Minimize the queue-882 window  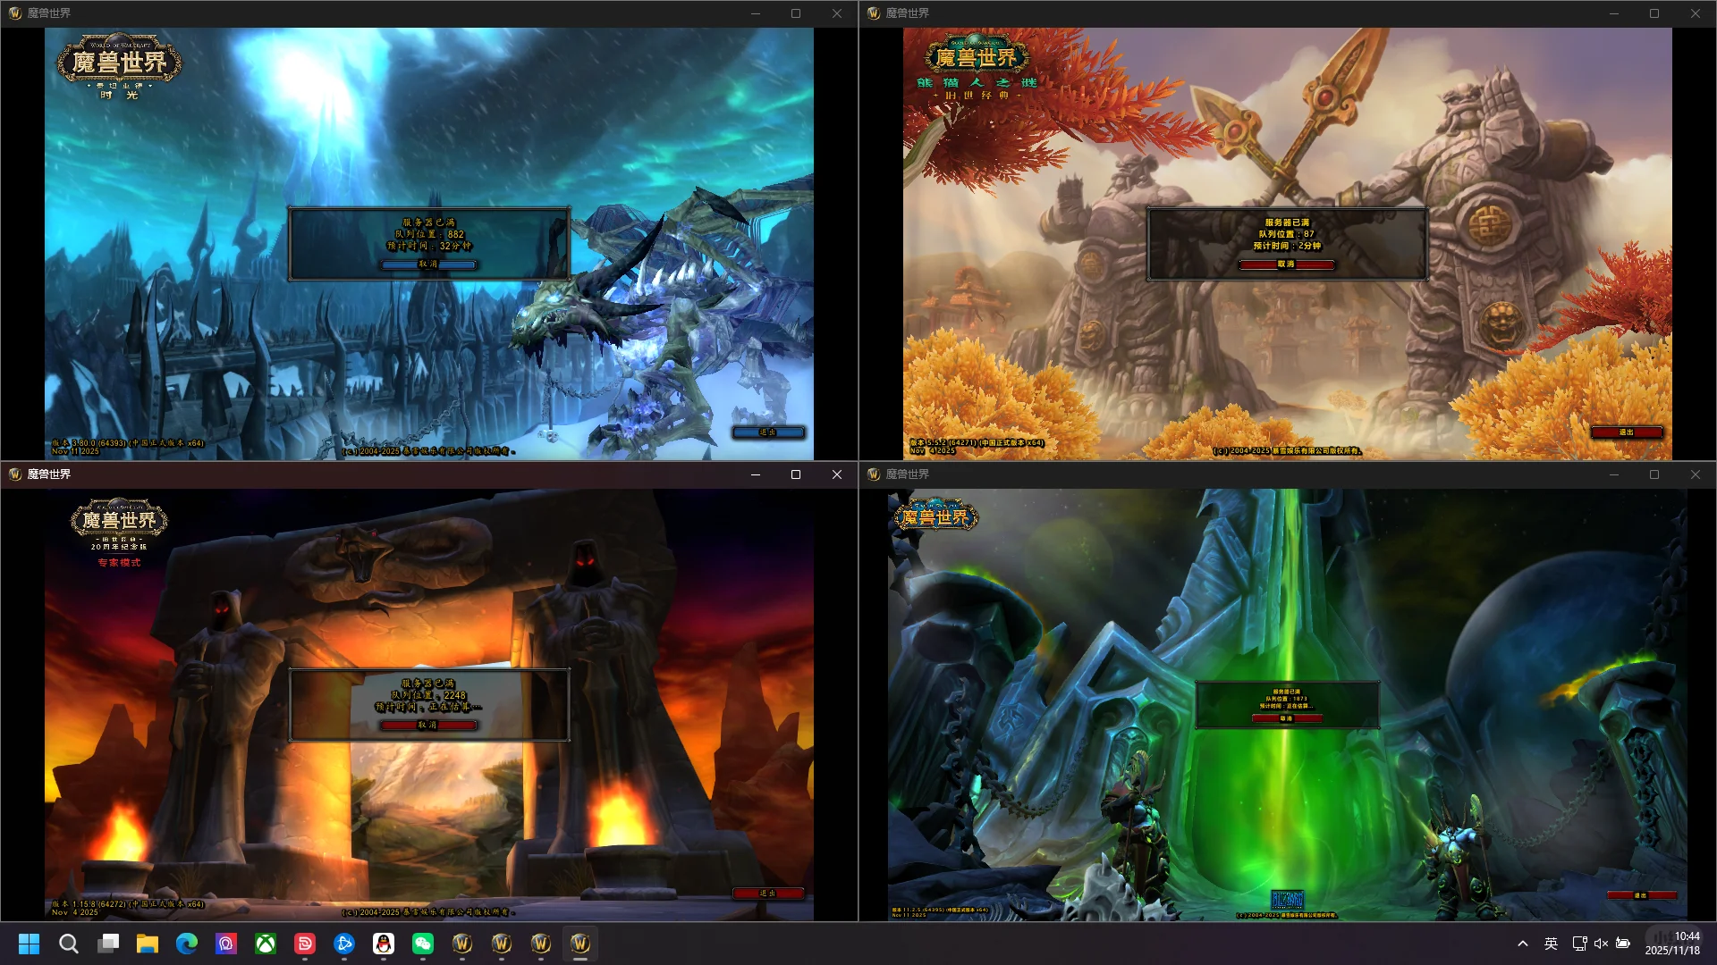tap(756, 13)
